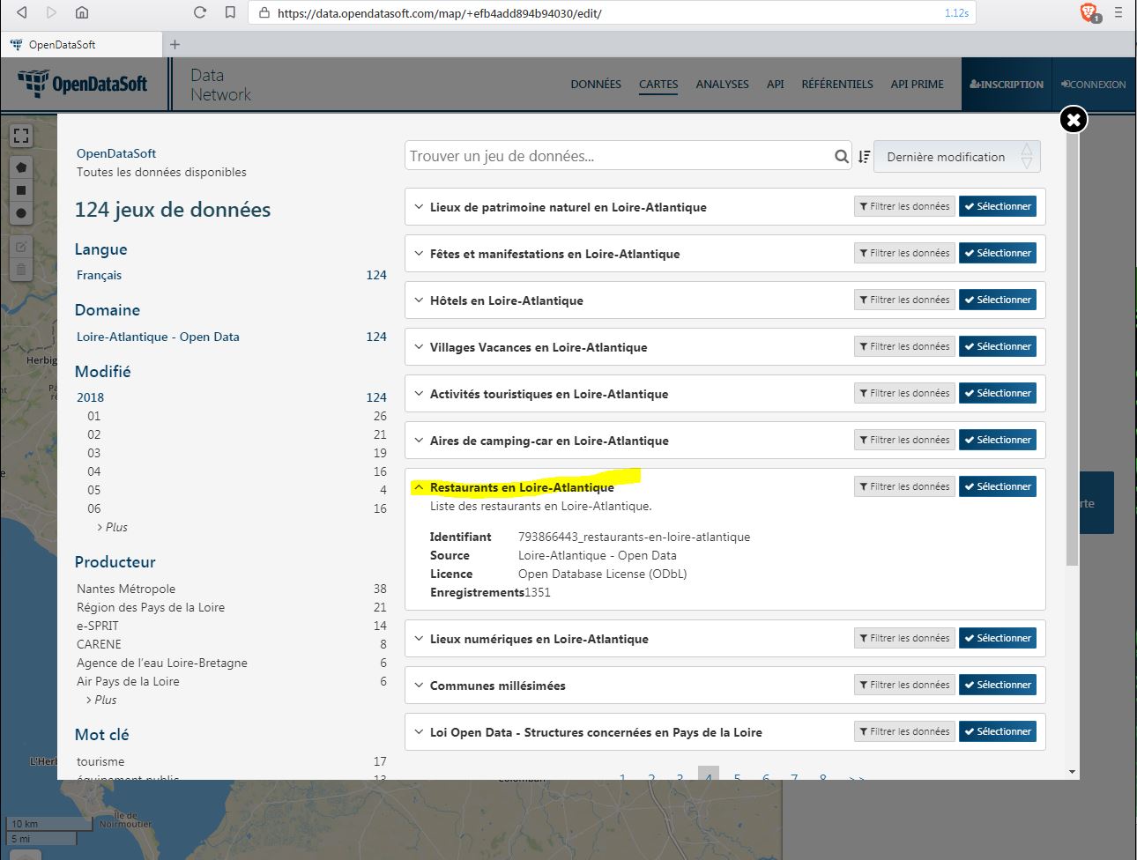Close the dataset picker dialog
The height and width of the screenshot is (860, 1137).
[1073, 119]
